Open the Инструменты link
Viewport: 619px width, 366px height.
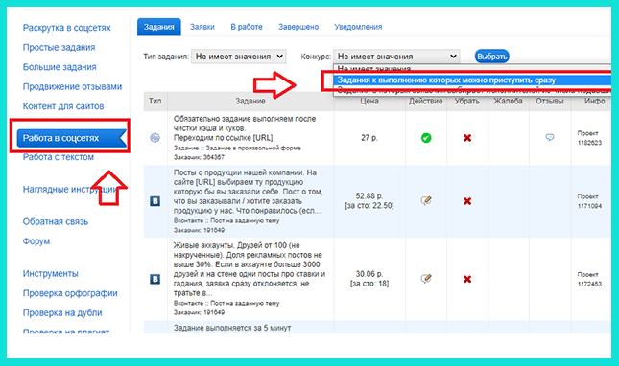coord(50,273)
